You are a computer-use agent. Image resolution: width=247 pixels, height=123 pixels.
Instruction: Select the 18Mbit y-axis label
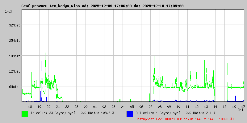(15, 56)
